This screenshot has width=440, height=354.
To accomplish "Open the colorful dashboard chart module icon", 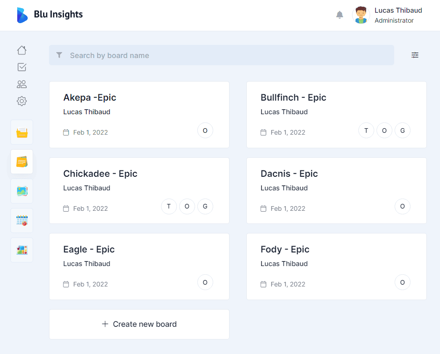I will click(22, 250).
